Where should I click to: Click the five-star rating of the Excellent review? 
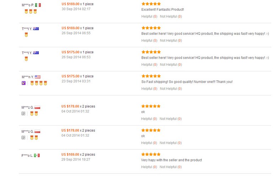point(151,4)
